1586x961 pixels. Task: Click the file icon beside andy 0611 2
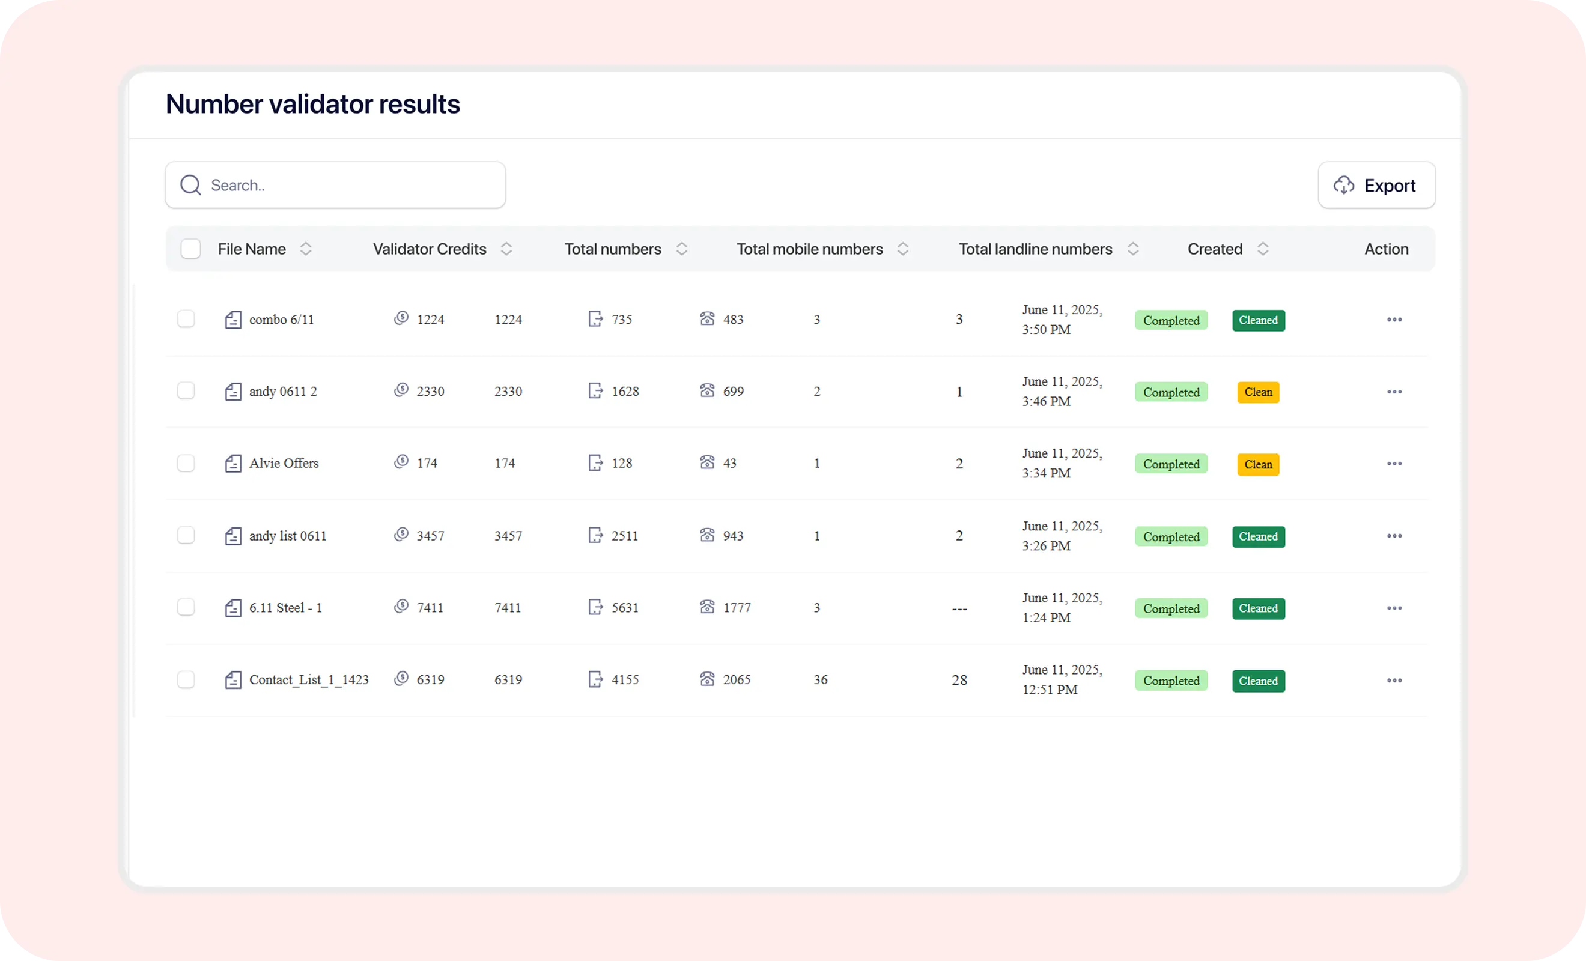233,392
